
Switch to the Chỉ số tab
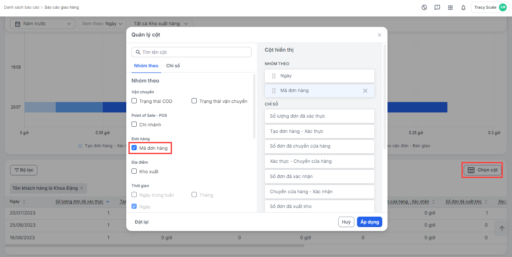[173, 66]
